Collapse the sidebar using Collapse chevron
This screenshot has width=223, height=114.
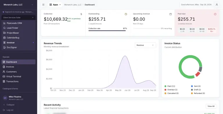coord(4,105)
